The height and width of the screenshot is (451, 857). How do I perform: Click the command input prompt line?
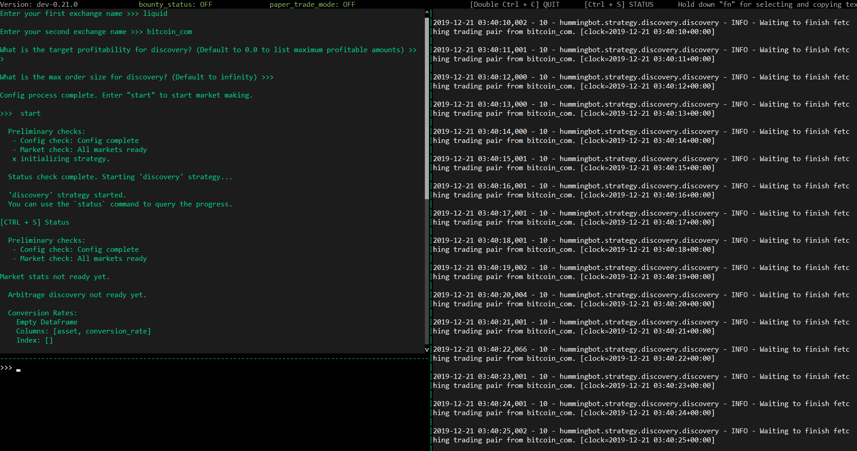(6, 368)
